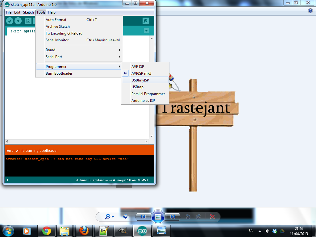Expand the Board submenu

(x=79, y=50)
